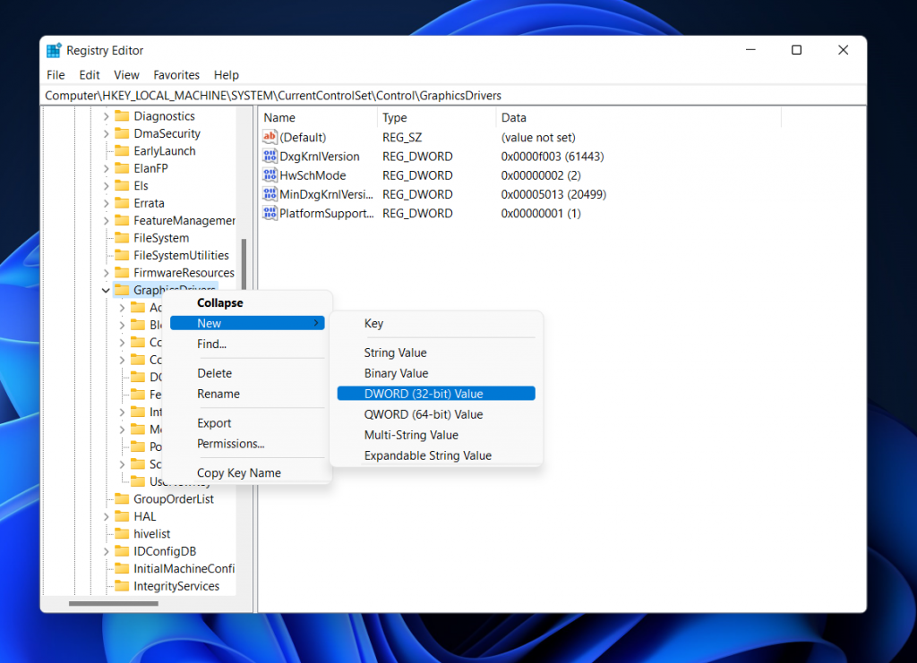Screen dimensions: 917x663
Task: Expand the IDConfigDB key
Action: [x=107, y=551]
